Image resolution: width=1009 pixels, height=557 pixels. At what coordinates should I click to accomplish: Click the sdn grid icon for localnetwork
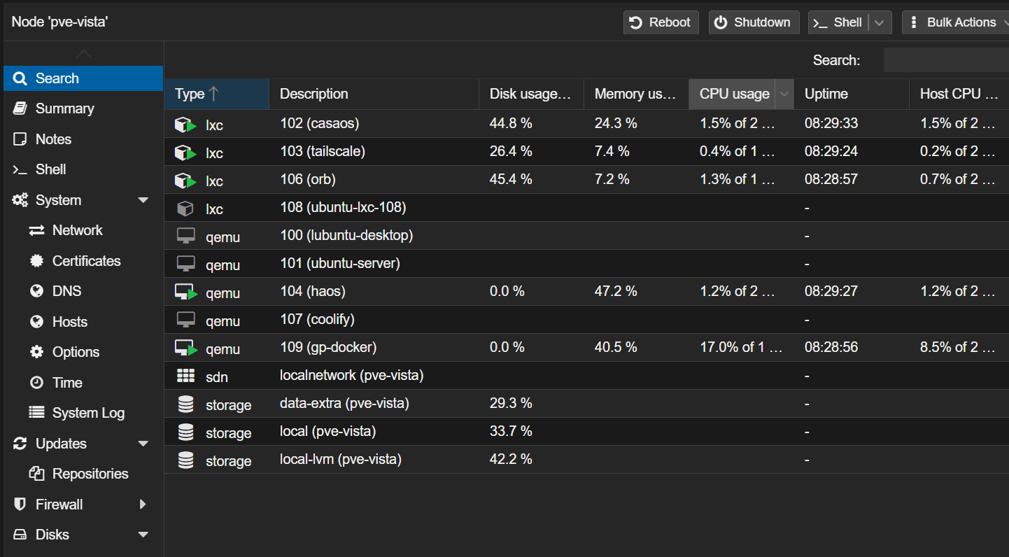[185, 376]
